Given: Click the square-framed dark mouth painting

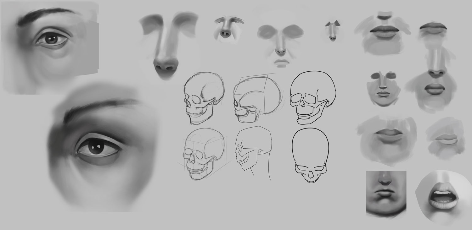Looking at the screenshot, I should (386, 193).
